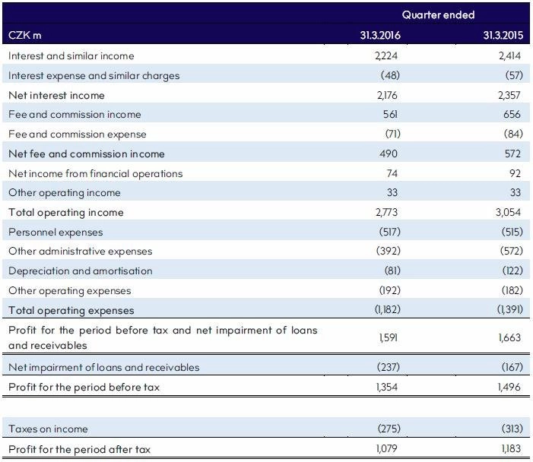Select the 'Other operating income' label
Image resolution: width=533 pixels, height=462 pixels.
65,193
